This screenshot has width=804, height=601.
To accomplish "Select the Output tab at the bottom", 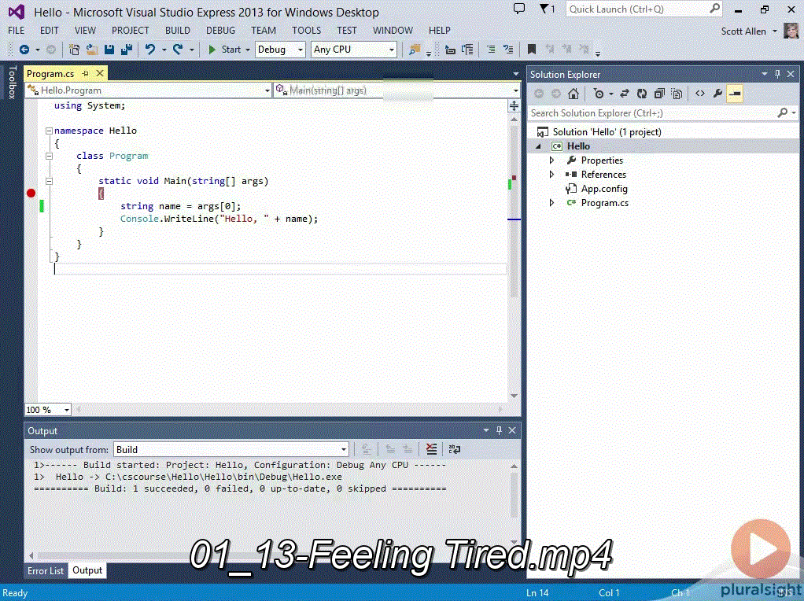I will [x=87, y=570].
